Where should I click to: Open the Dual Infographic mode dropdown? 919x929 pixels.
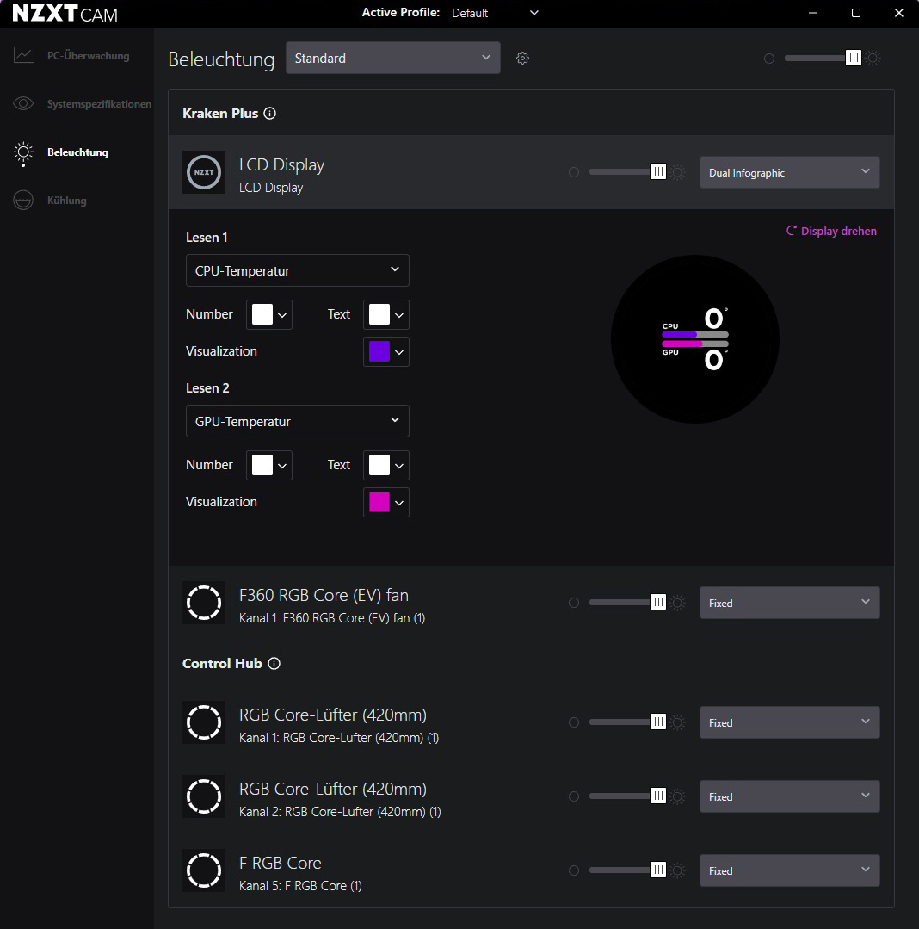789,172
